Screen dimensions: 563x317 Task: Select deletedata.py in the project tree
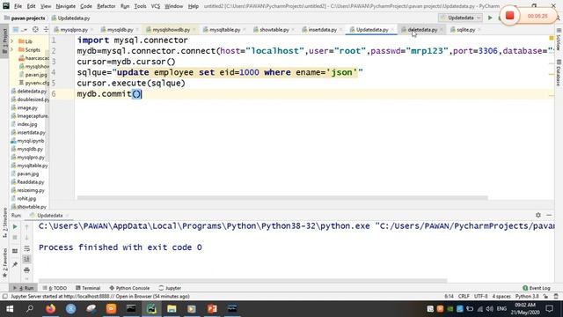[32, 92]
